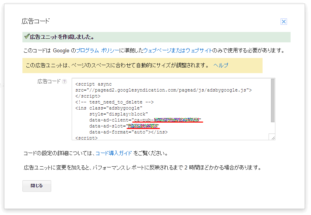Click the green checkmark success icon
The image size is (311, 215).
pos(27,37)
